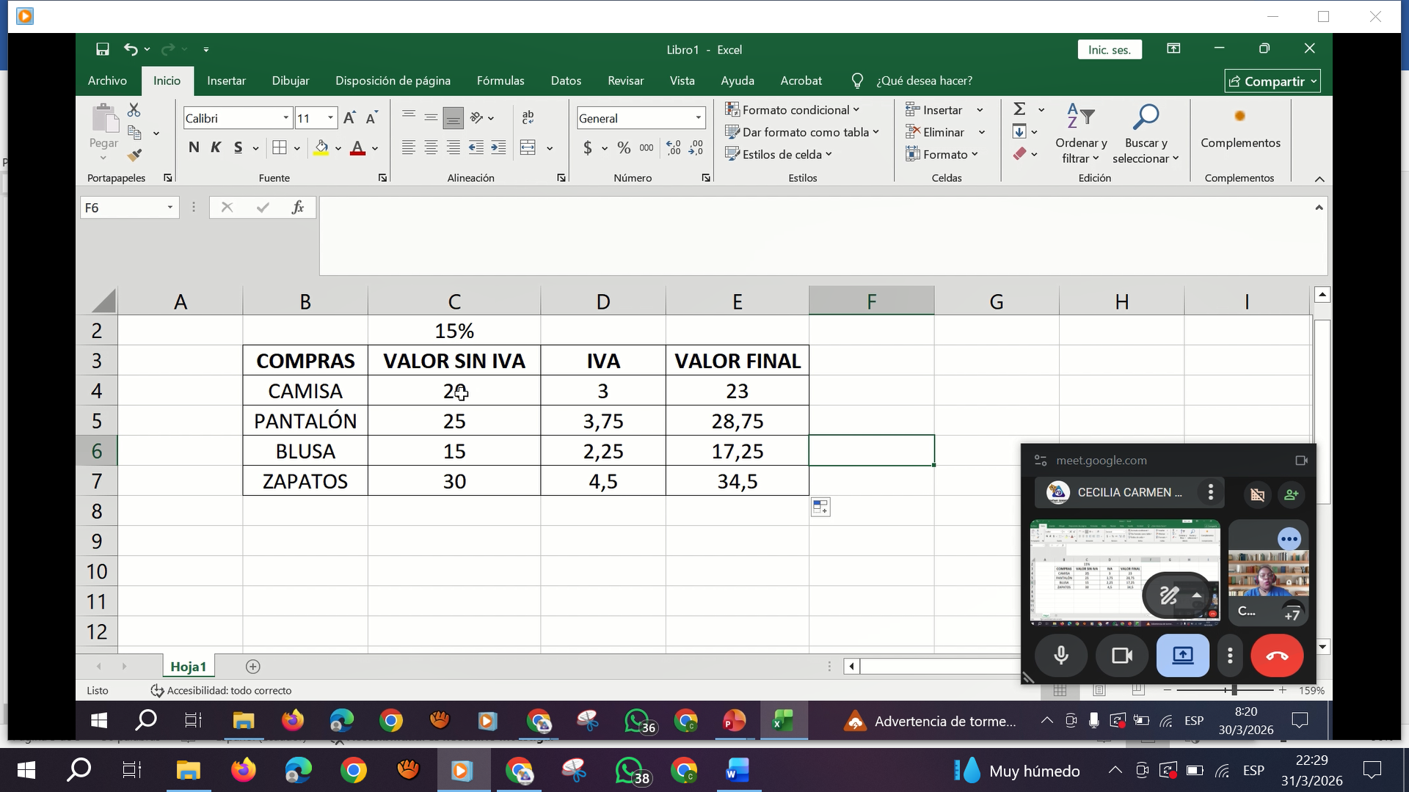Click the Format Painter brush icon

pos(134,155)
